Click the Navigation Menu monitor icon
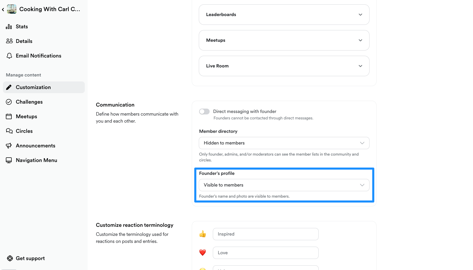The image size is (473, 270). (x=9, y=160)
